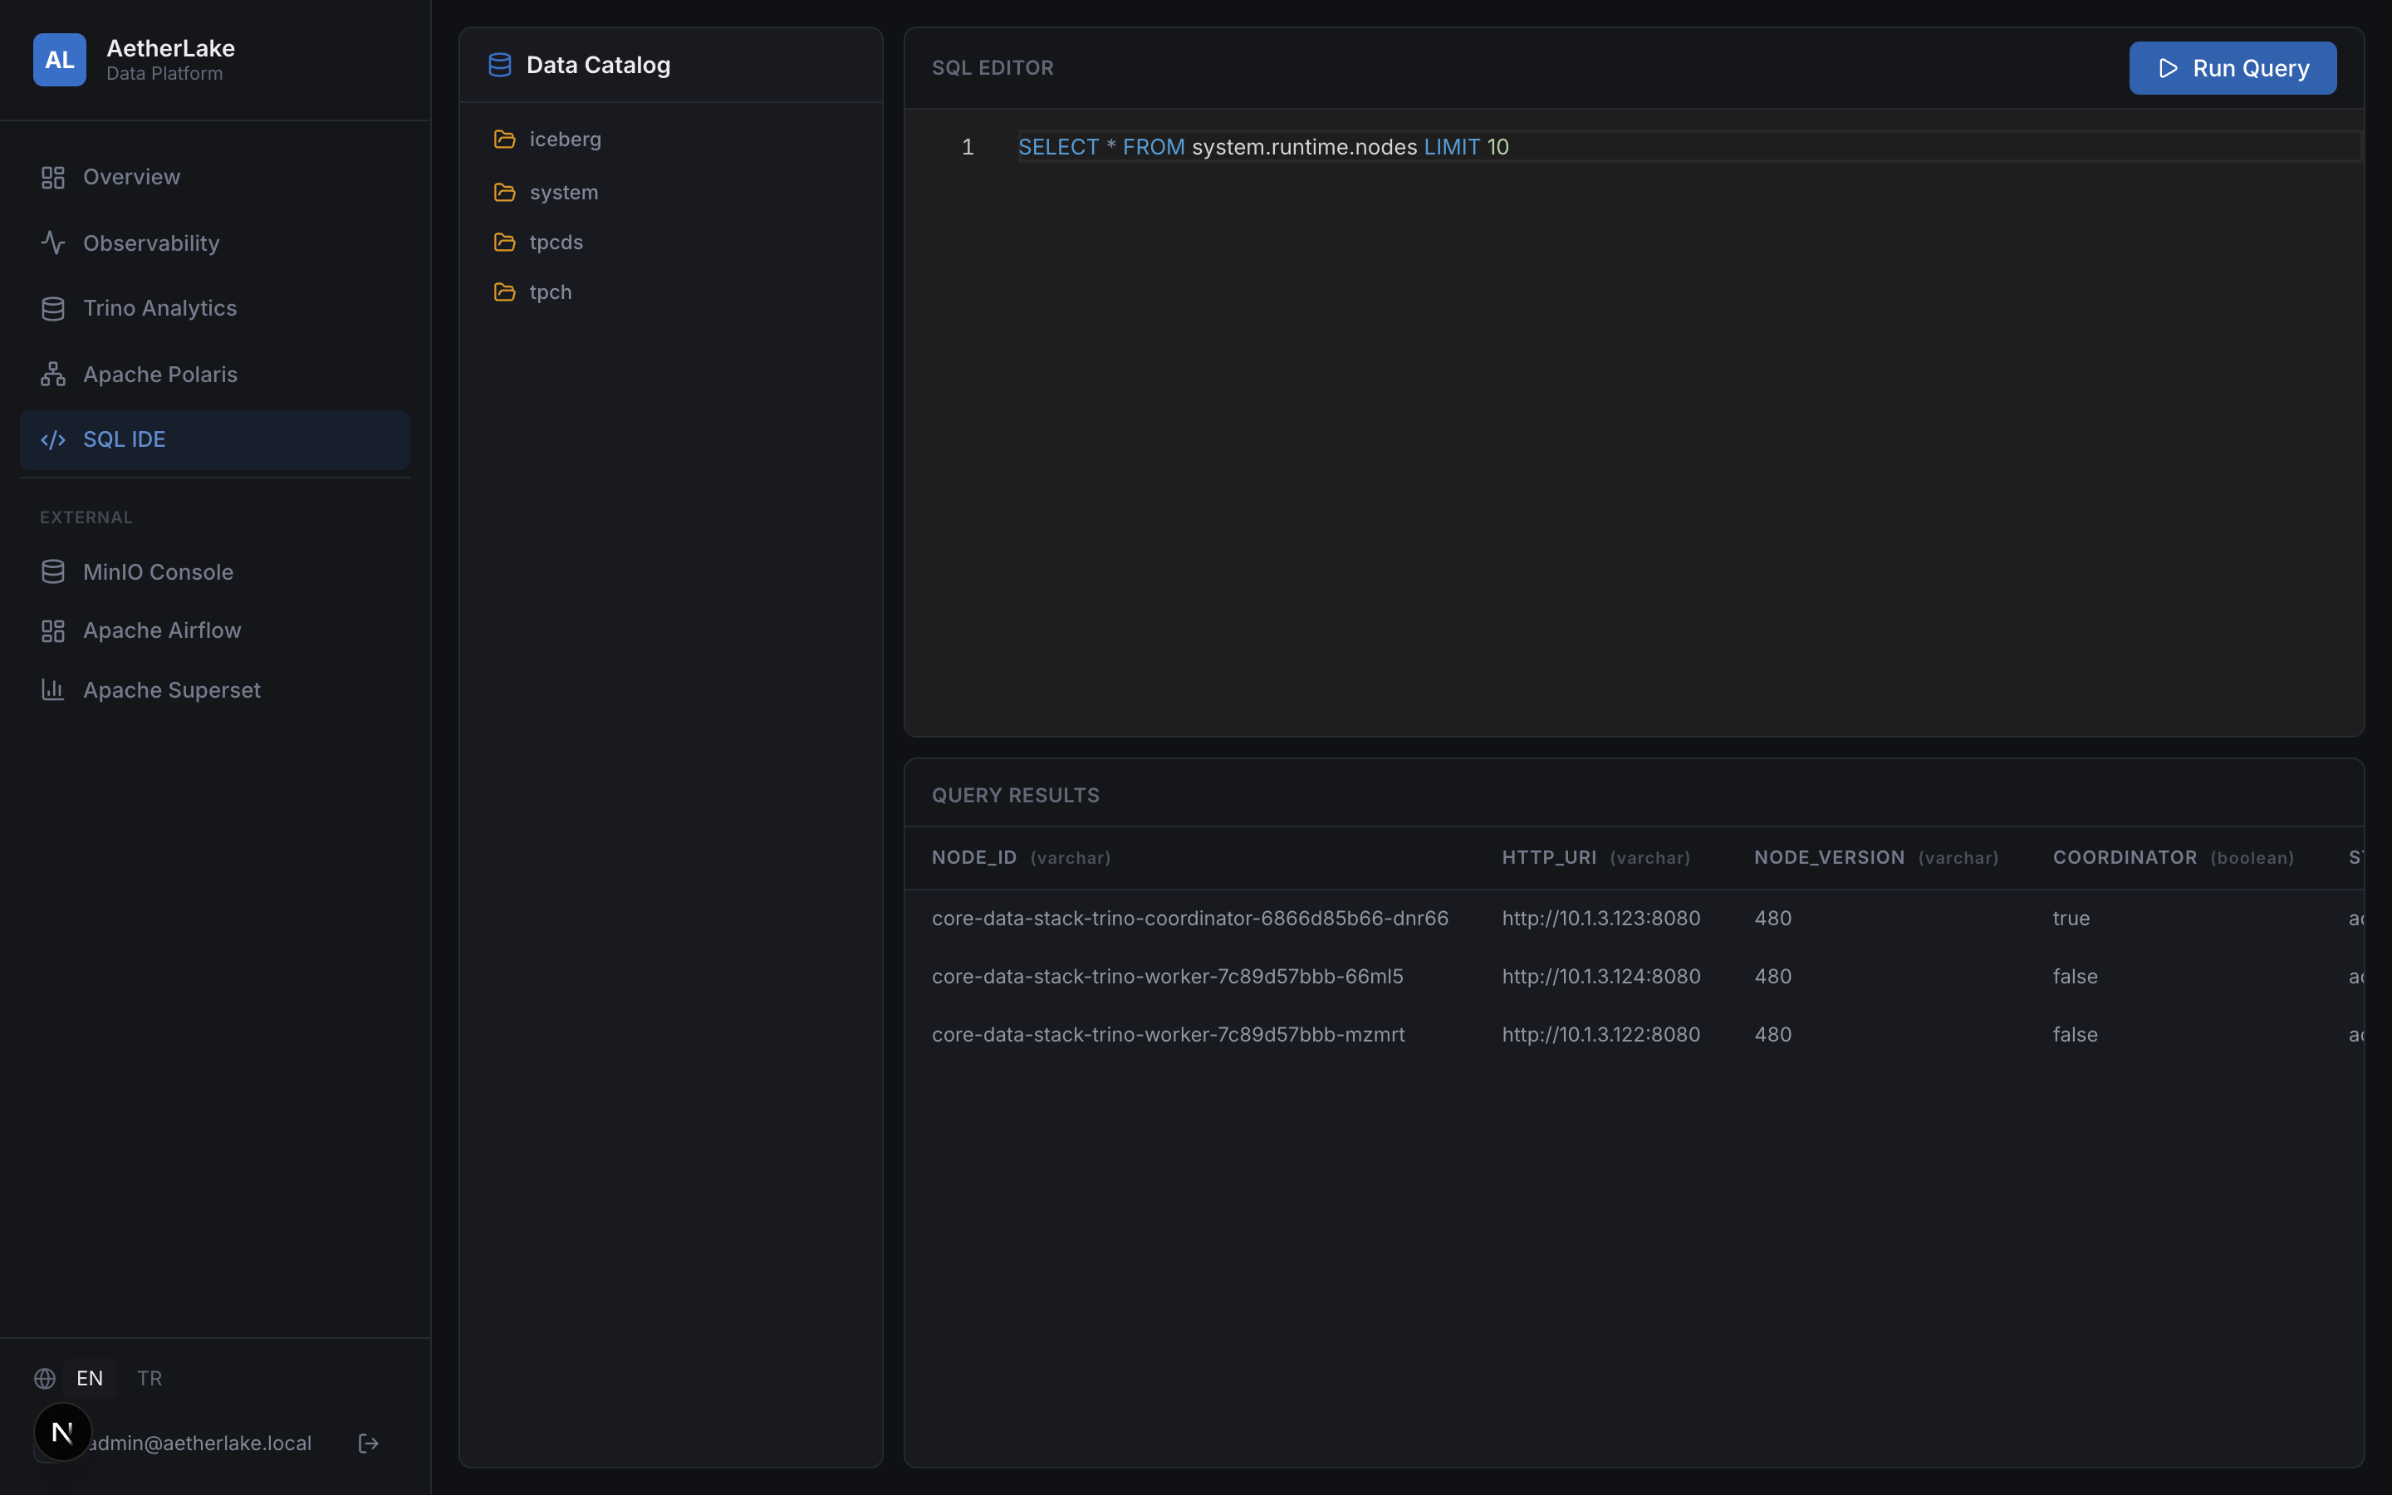The width and height of the screenshot is (2392, 1495).
Task: Click the Data Catalog heading
Action: tap(598, 66)
